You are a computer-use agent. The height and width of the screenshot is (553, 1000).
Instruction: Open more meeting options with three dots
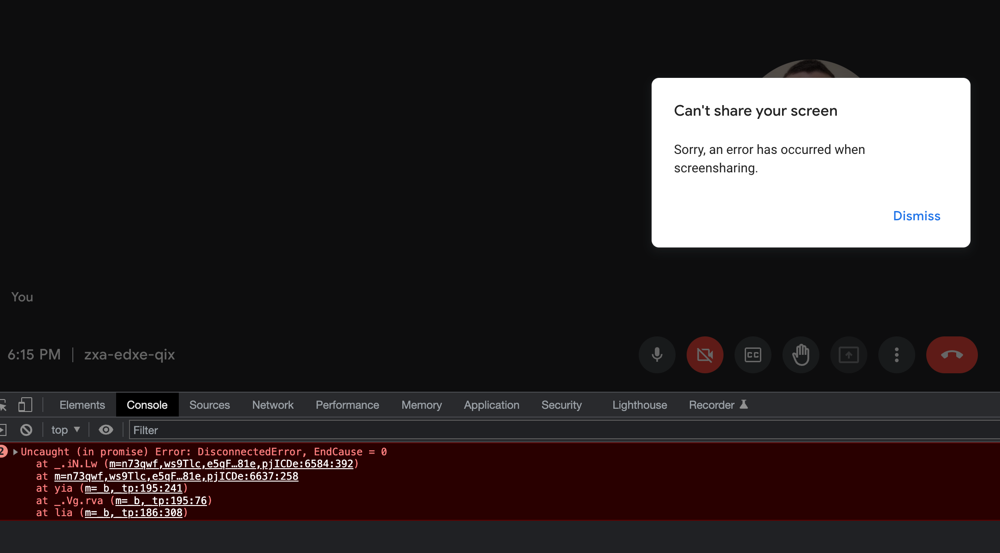[x=896, y=355]
